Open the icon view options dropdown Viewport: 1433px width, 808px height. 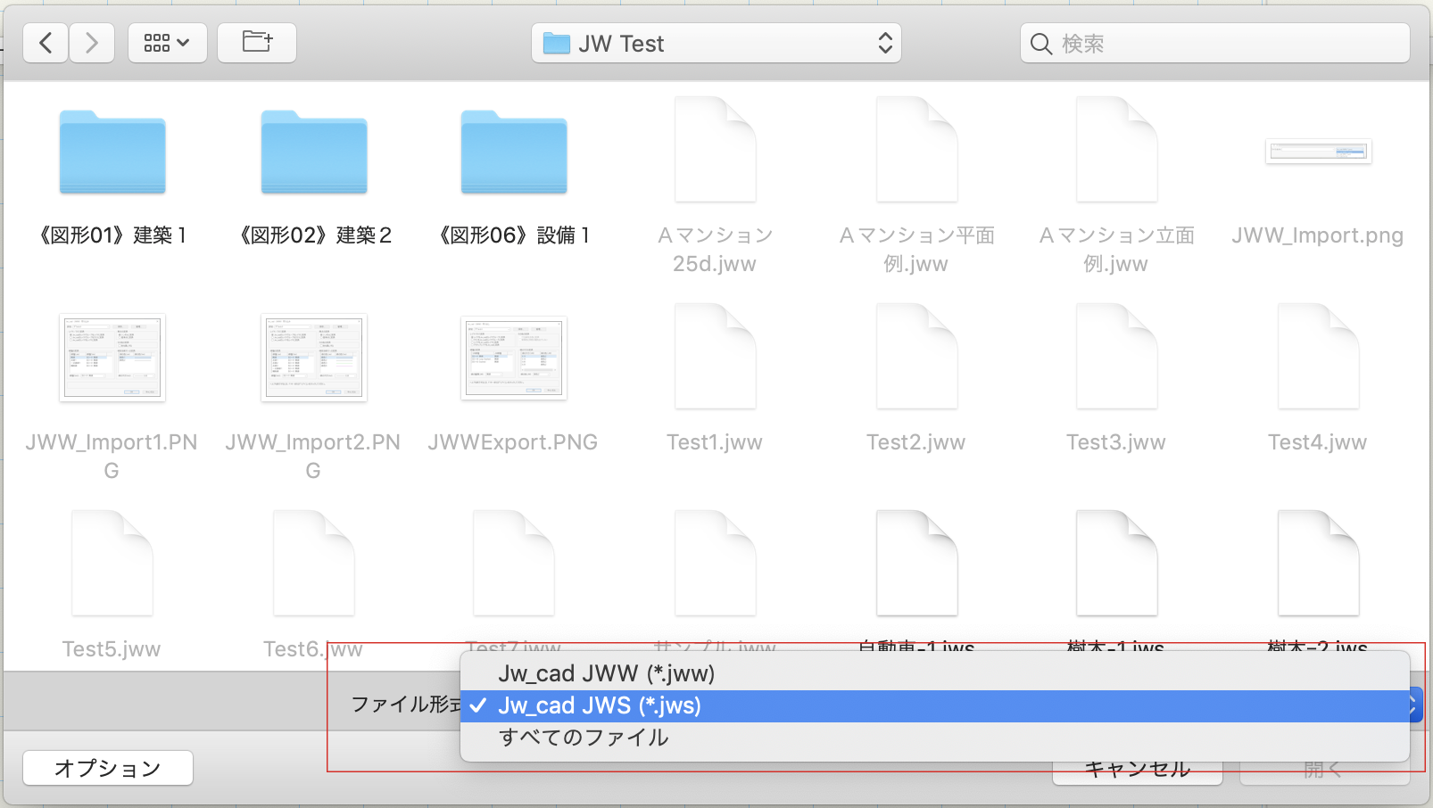[167, 43]
